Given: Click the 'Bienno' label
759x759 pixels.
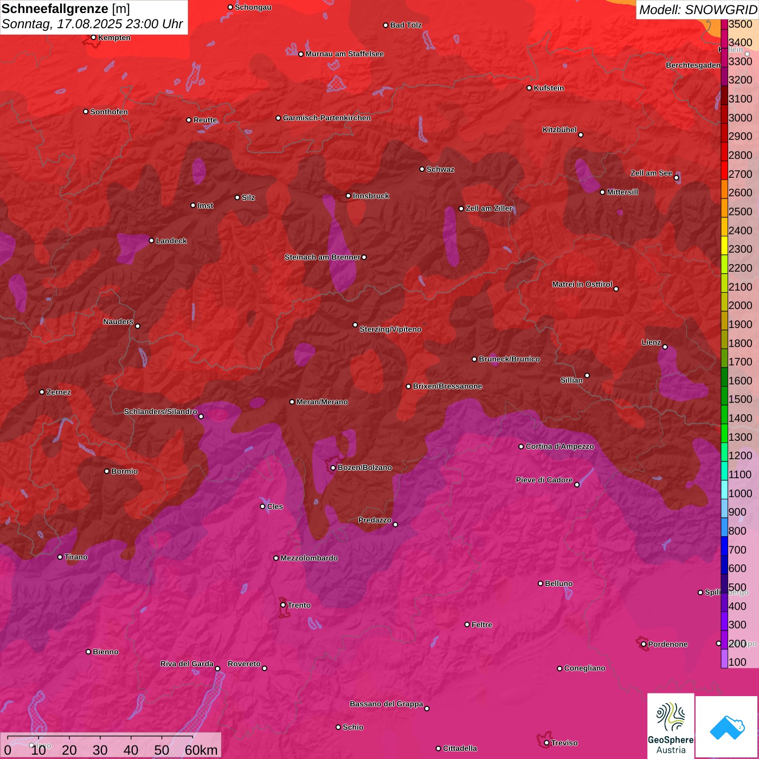Looking at the screenshot, I should (x=105, y=652).
